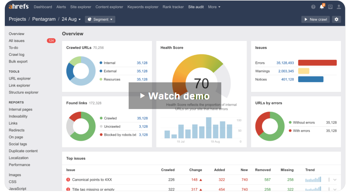Open the help menu

[x=313, y=7]
